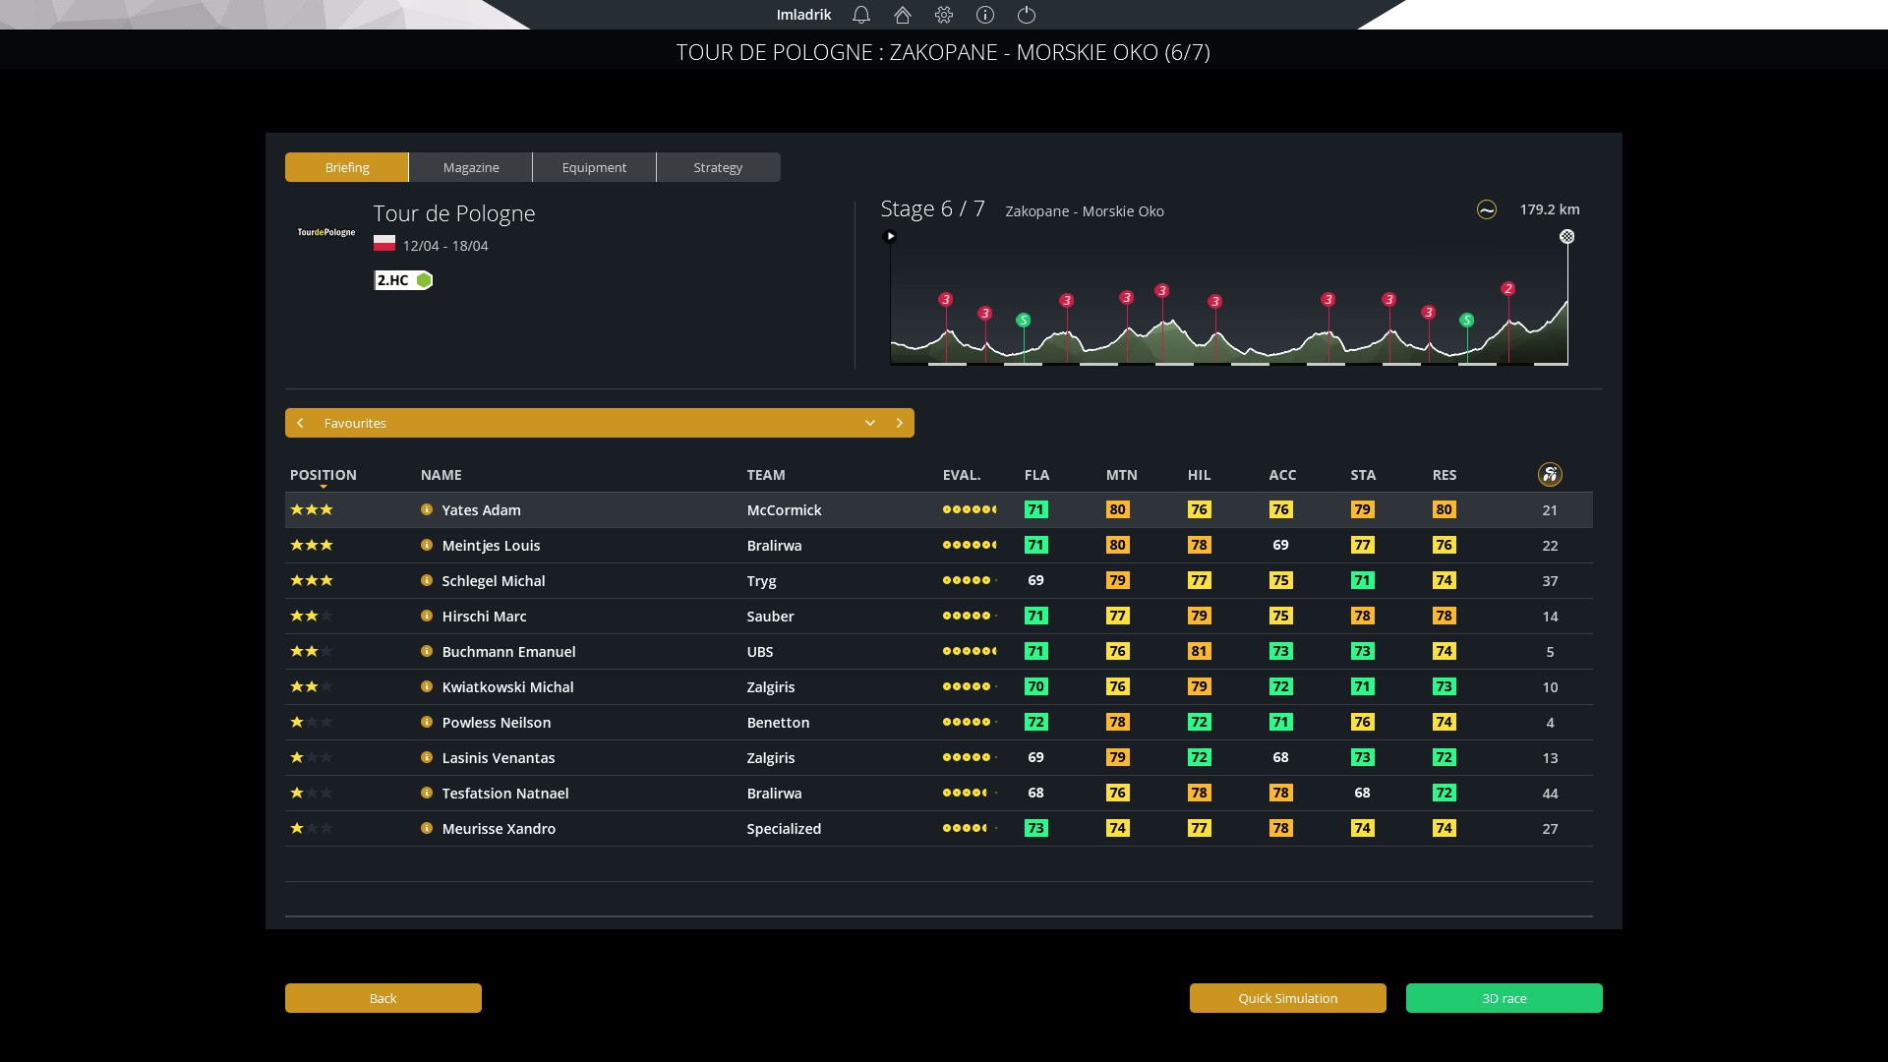This screenshot has height=1062, width=1888.
Task: Start the 3D race
Action: point(1504,998)
